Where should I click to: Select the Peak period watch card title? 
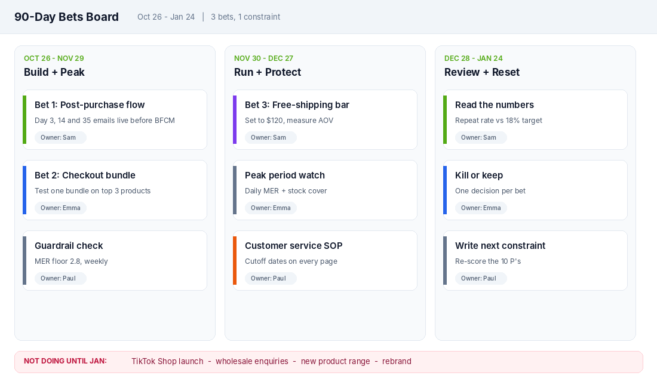pos(285,175)
